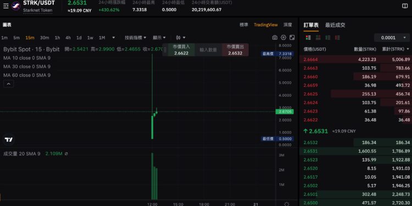Open chart type dropdown arrow
Image resolution: width=412 pixels, height=206 pixels.
(184, 37)
